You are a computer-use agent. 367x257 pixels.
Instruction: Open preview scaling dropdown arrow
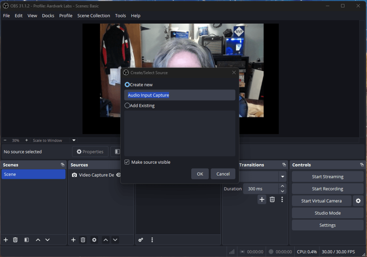click(74, 140)
